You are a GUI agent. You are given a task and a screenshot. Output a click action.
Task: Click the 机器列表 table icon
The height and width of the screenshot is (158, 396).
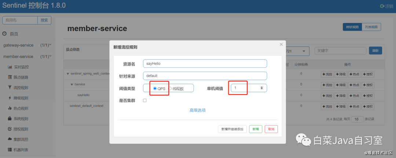(10, 150)
